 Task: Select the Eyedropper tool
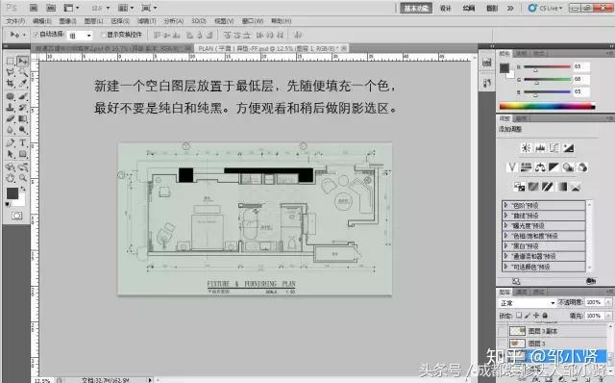pyautogui.click(x=23, y=84)
